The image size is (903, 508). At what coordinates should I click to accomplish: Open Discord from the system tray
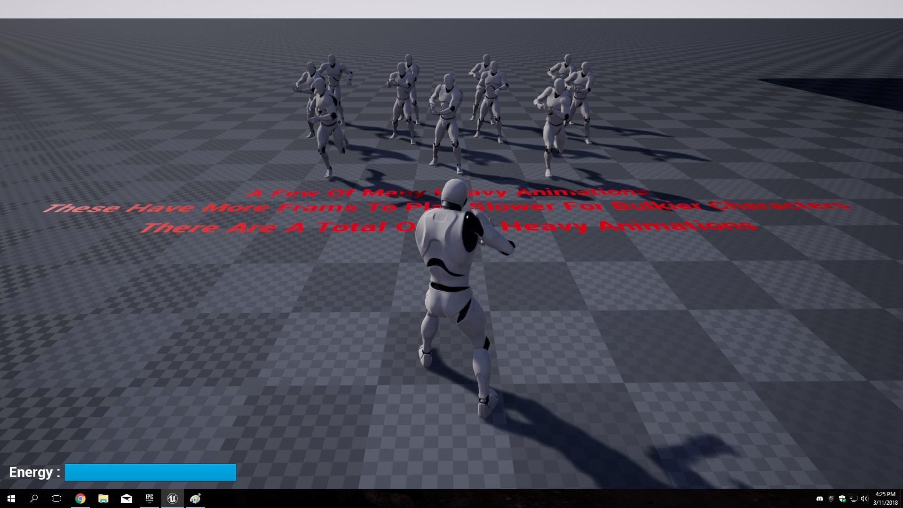820,499
